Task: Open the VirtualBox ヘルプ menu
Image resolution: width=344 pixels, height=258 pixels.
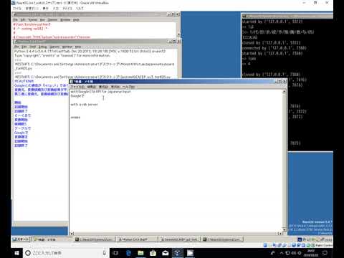Action: pyautogui.click(x=80, y=9)
